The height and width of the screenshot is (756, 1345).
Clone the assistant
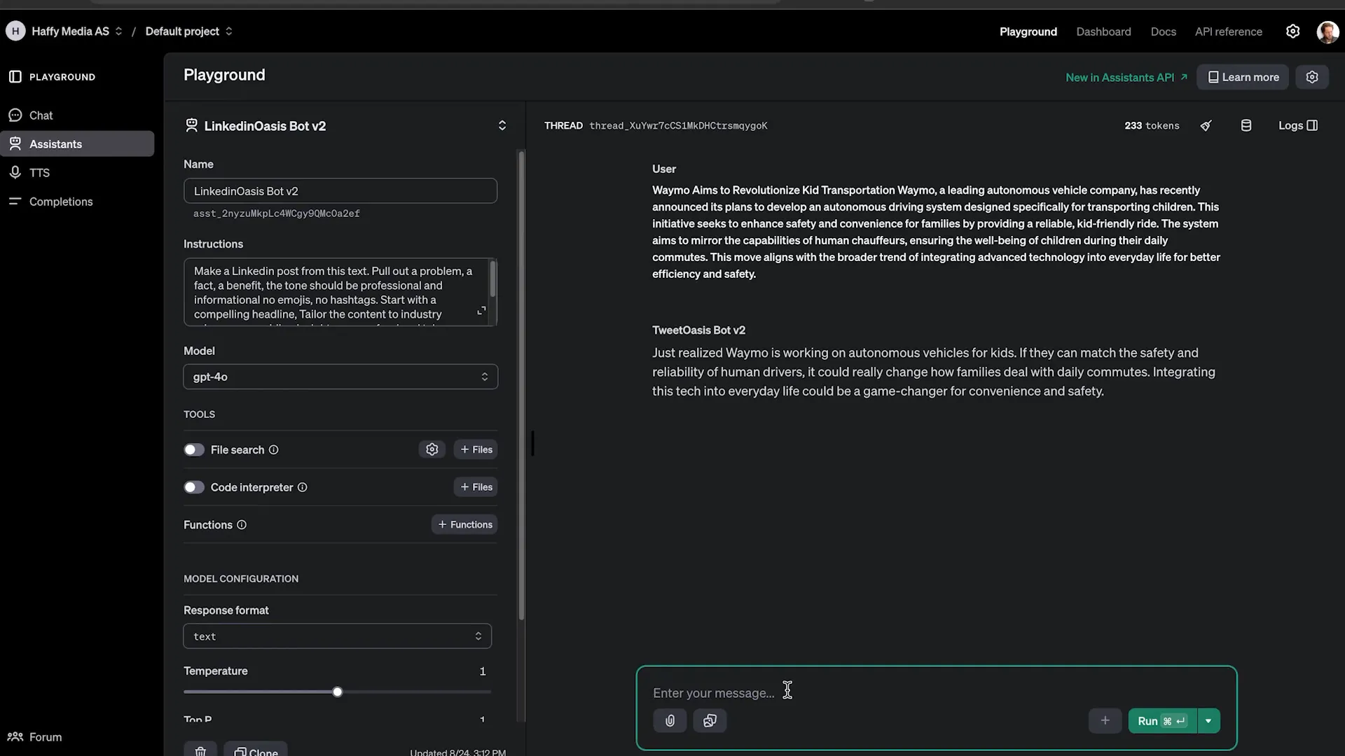[256, 750]
